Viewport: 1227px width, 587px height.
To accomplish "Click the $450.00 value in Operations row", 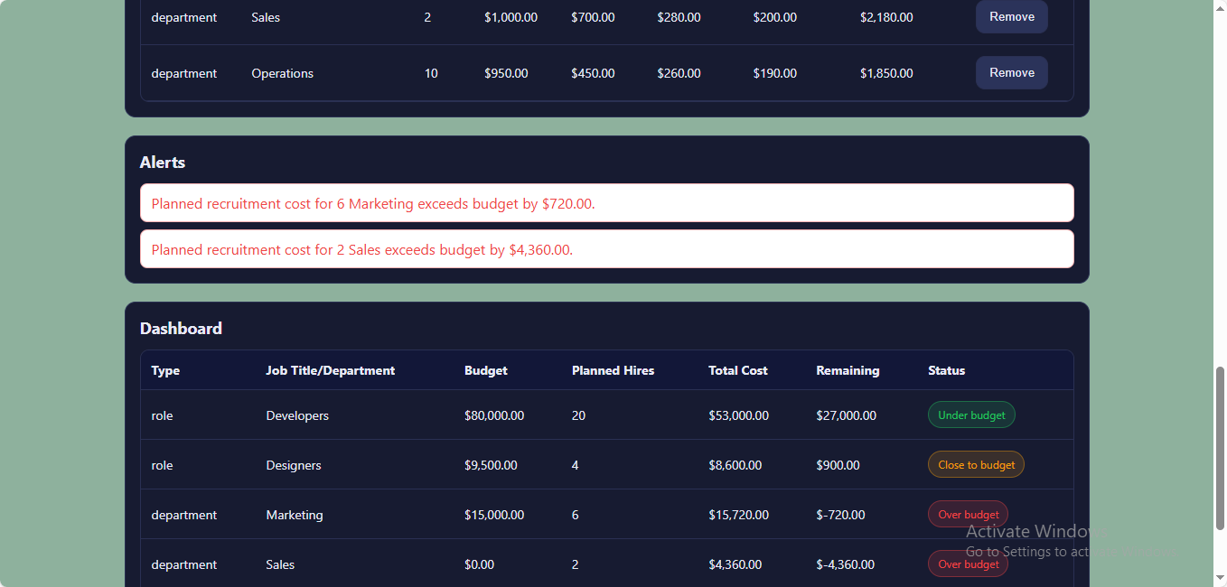I will 593,73.
